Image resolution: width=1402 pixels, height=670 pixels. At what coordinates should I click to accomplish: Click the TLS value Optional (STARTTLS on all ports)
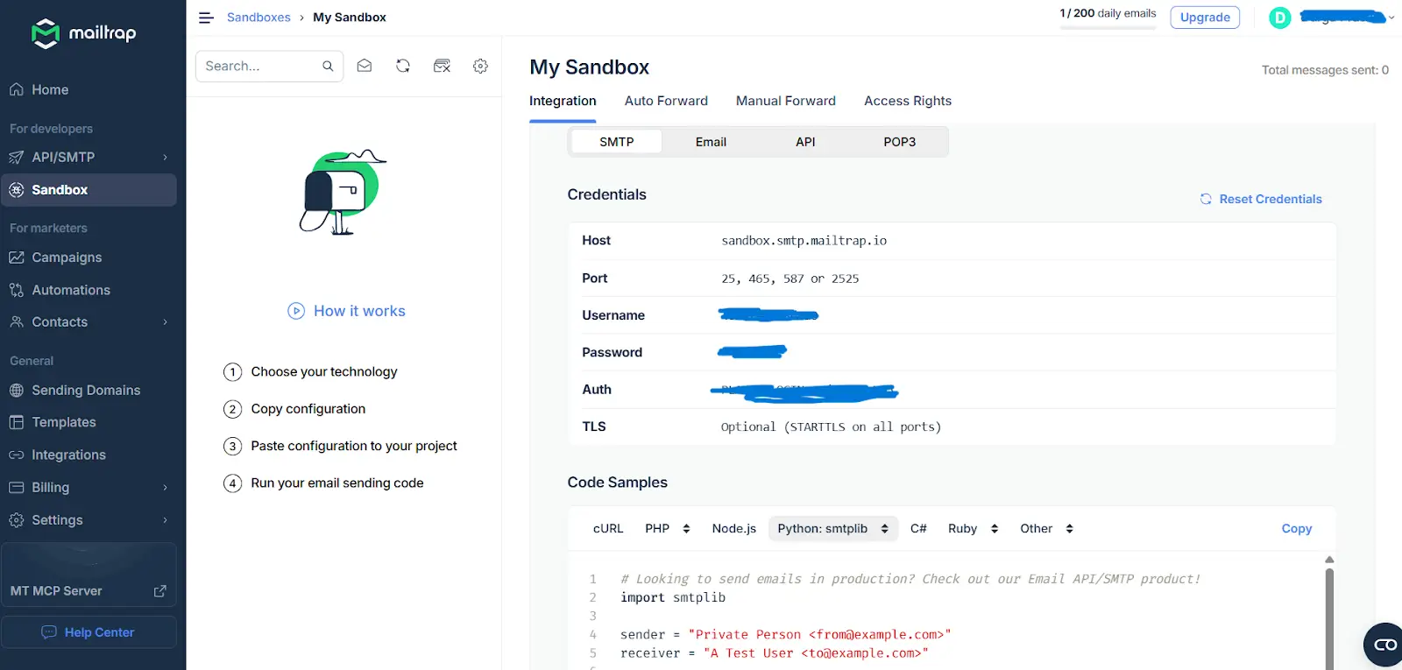(831, 427)
